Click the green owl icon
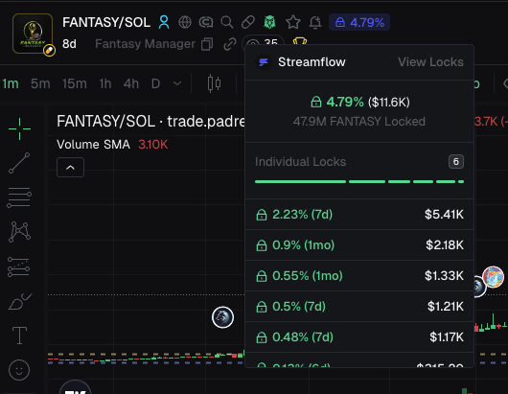508x394 pixels. (269, 22)
